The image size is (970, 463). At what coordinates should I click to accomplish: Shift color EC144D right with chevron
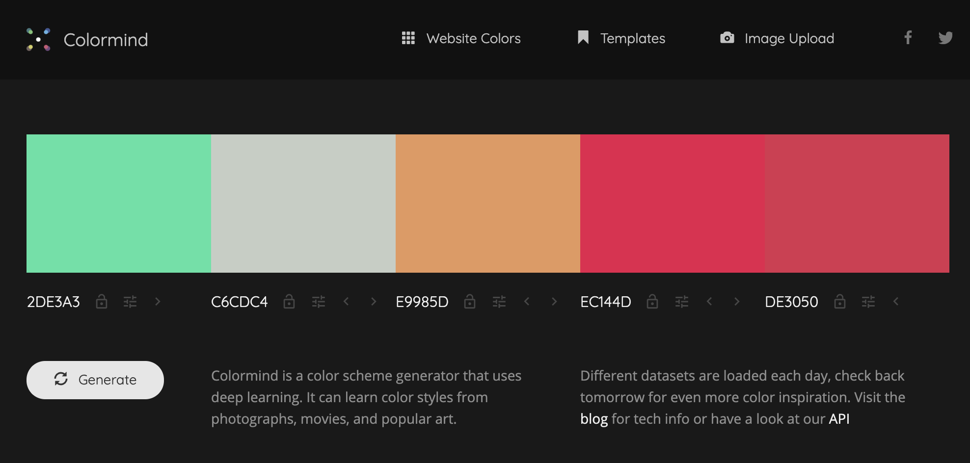pyautogui.click(x=737, y=302)
